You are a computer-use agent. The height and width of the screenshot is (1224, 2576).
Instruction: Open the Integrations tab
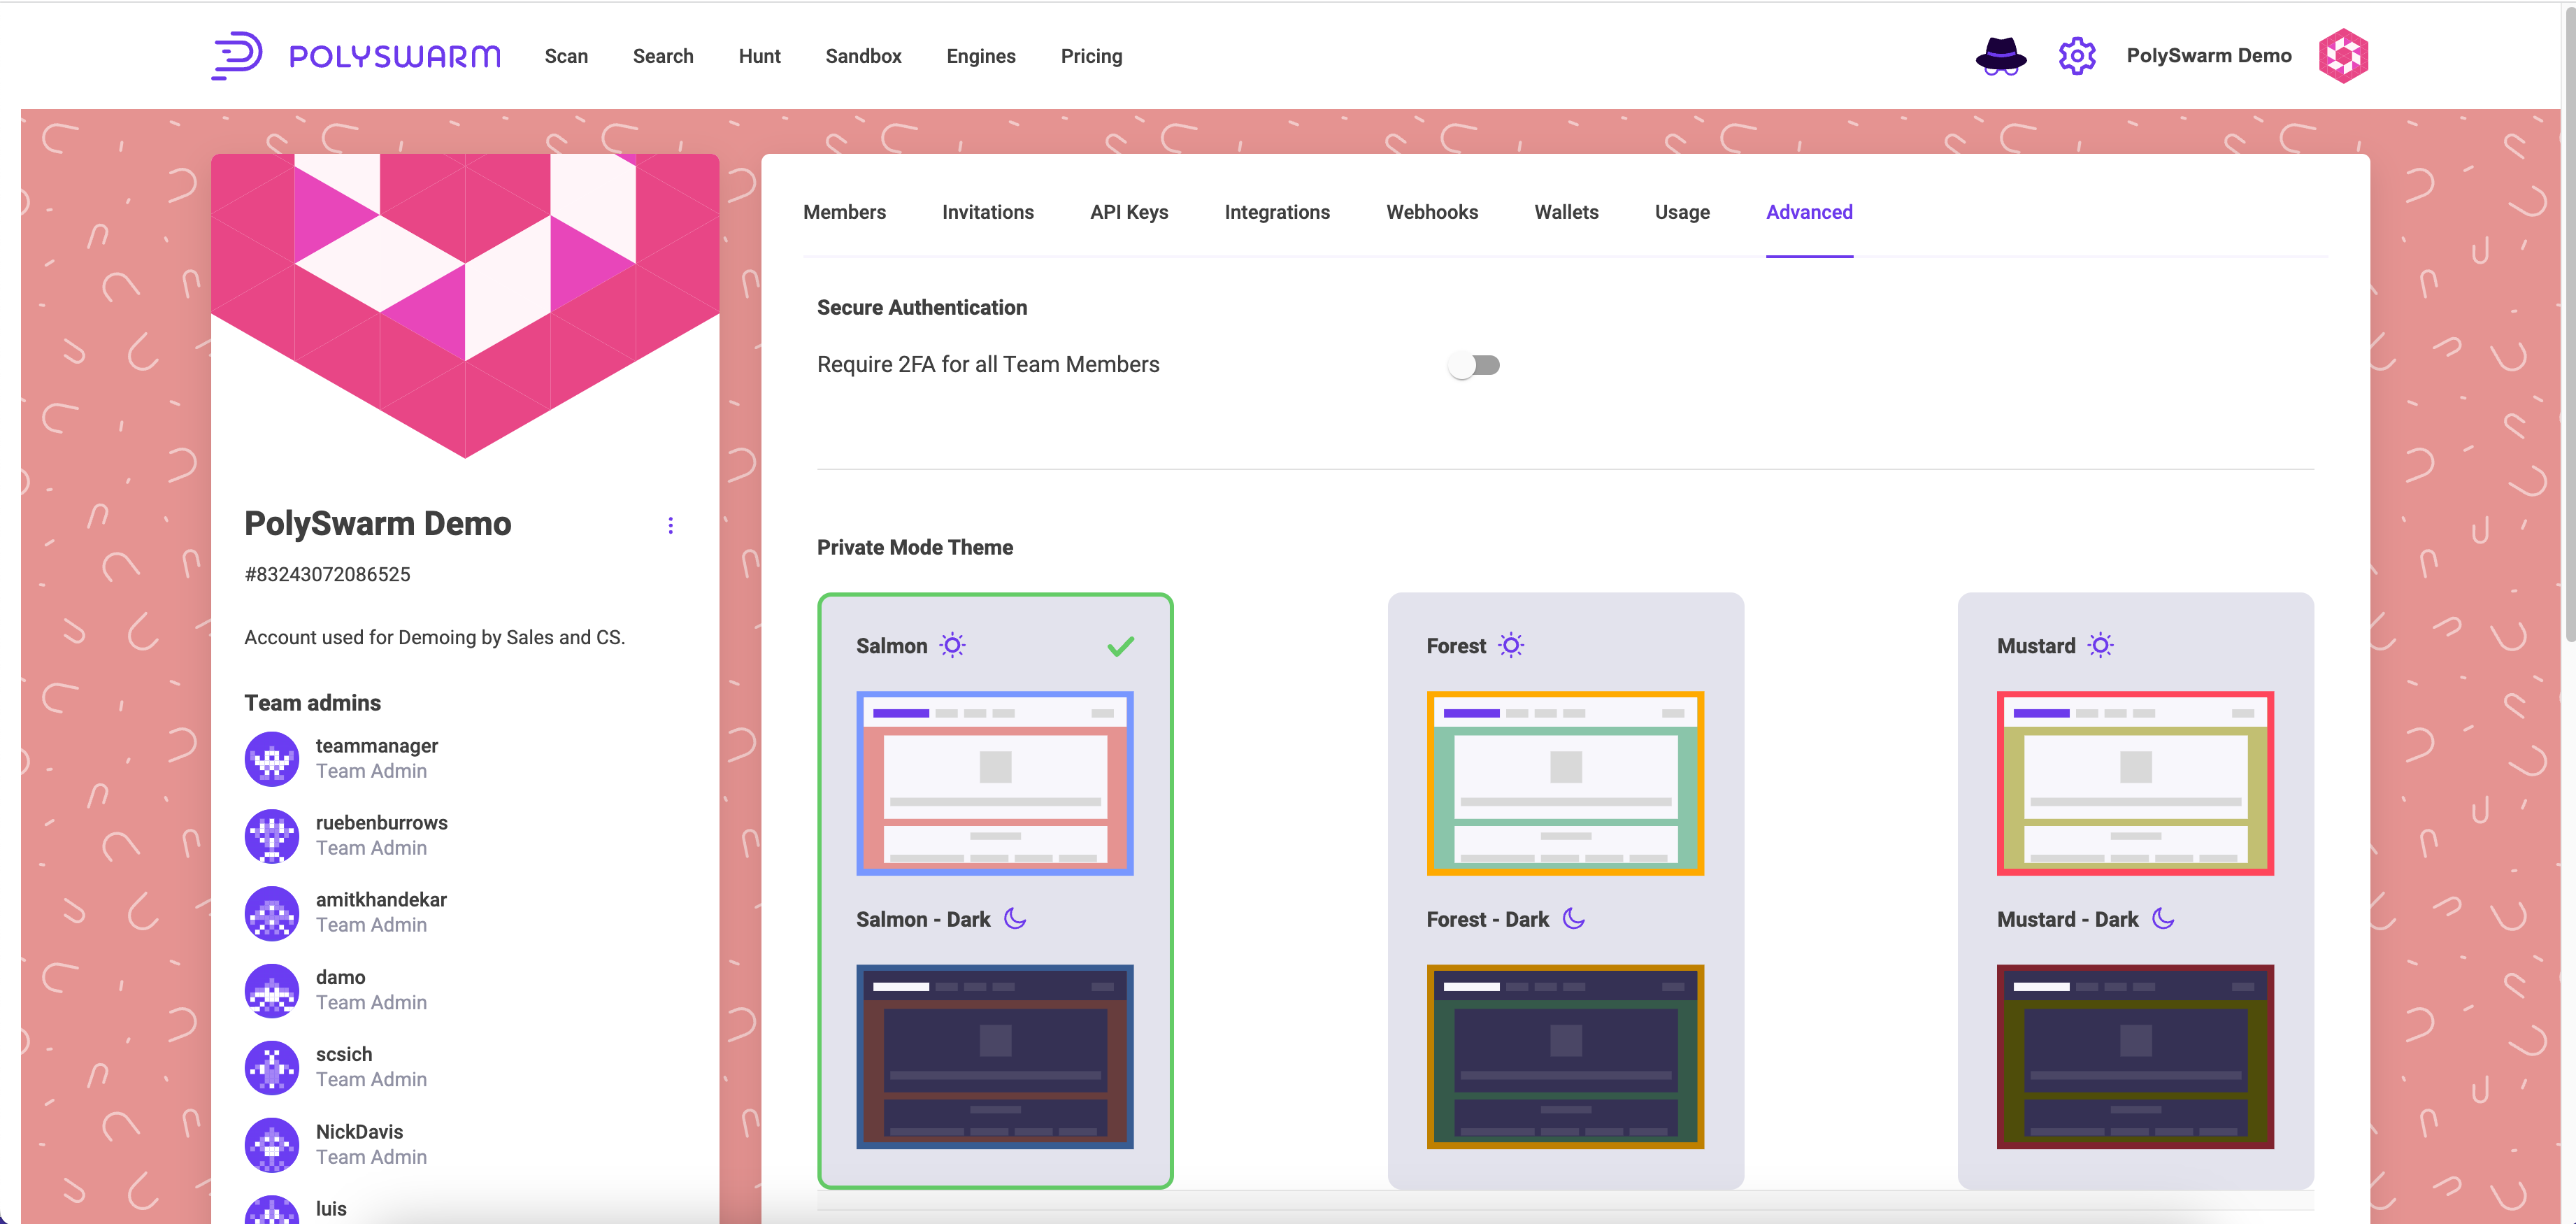(x=1276, y=212)
